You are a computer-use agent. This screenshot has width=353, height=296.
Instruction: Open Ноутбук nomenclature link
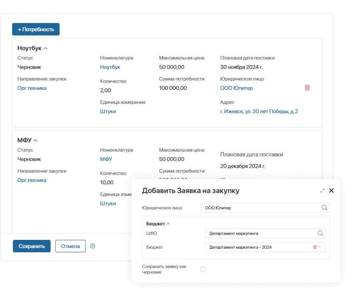point(110,67)
